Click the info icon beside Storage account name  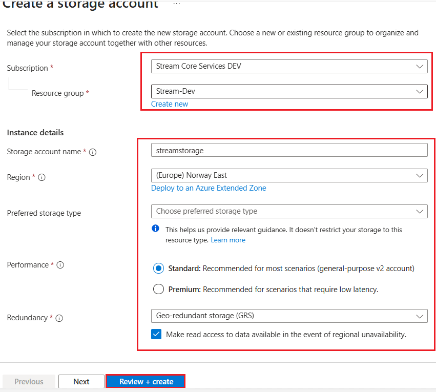click(x=93, y=152)
